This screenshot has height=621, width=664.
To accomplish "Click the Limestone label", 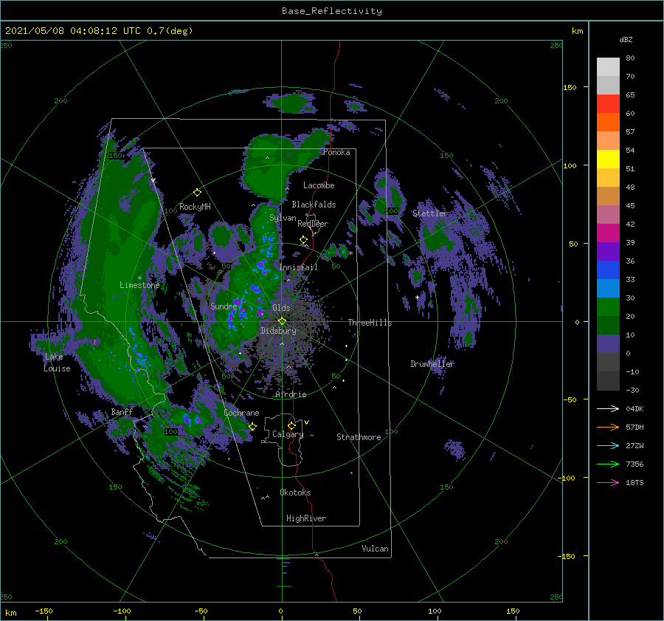I will (x=139, y=285).
